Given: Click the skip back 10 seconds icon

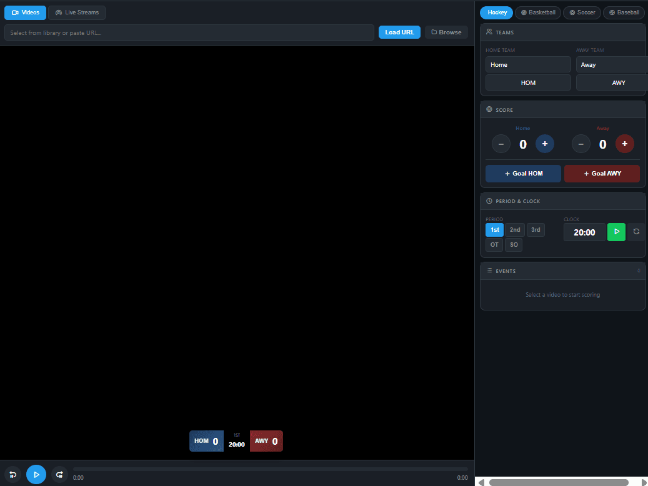Looking at the screenshot, I should [12, 474].
